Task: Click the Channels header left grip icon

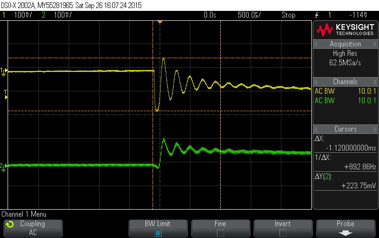Action: tap(316, 82)
